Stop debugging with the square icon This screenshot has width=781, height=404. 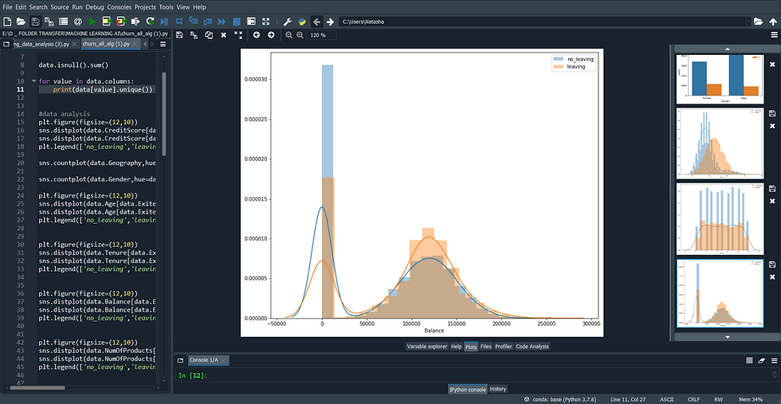click(237, 22)
